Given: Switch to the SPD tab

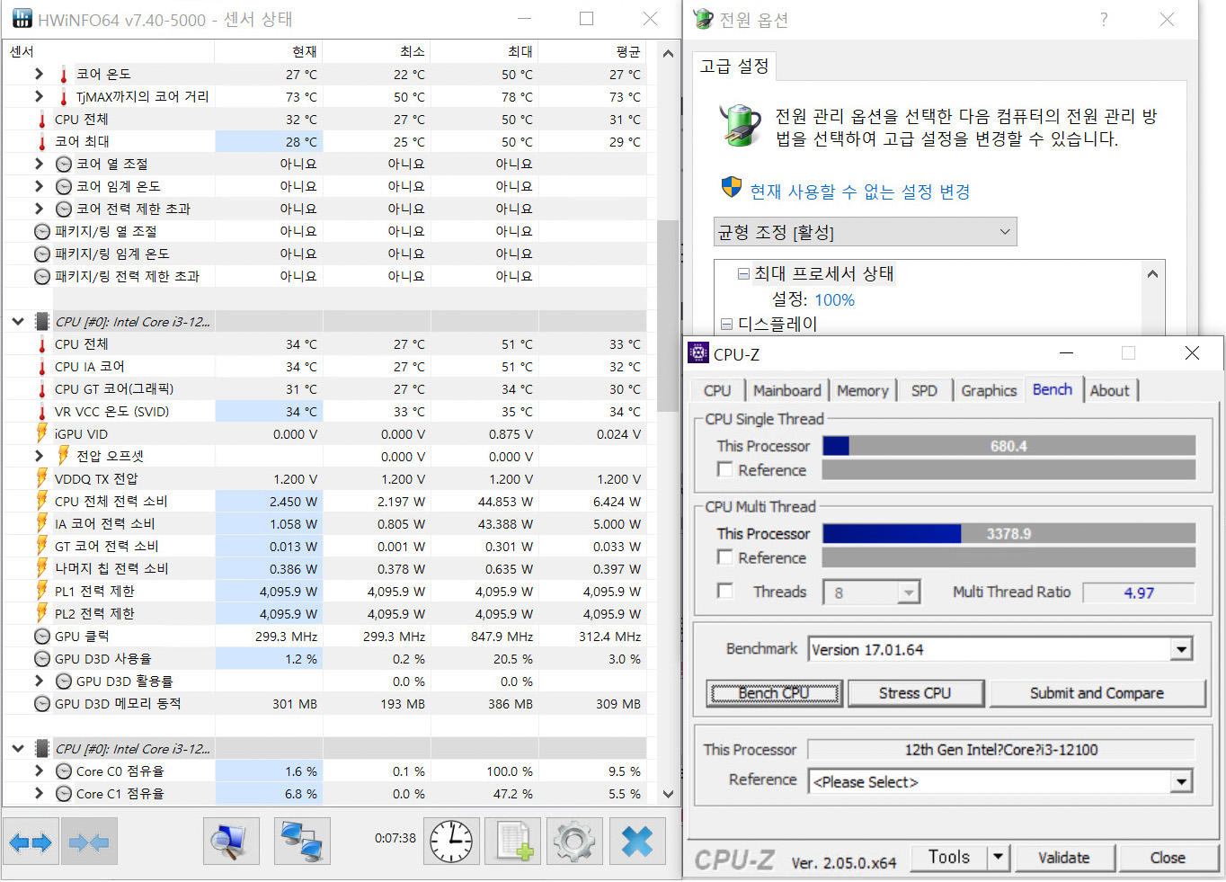Looking at the screenshot, I should point(924,390).
